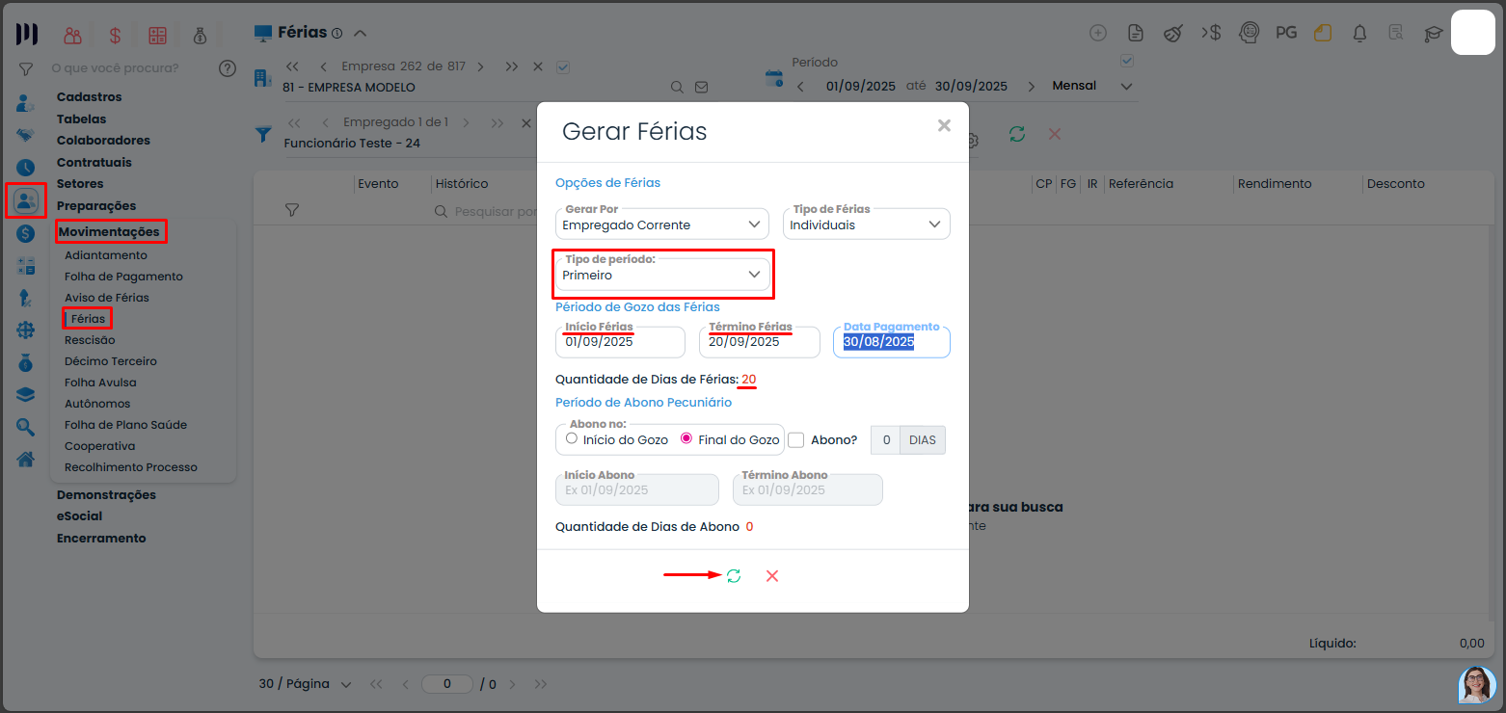Screen dimensions: 1506x713
Task: Click the page number field in the pagination bar
Action: (x=448, y=684)
